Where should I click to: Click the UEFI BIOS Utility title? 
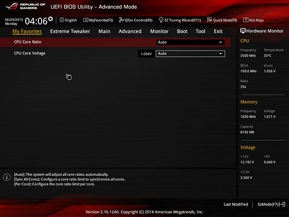click(x=94, y=7)
